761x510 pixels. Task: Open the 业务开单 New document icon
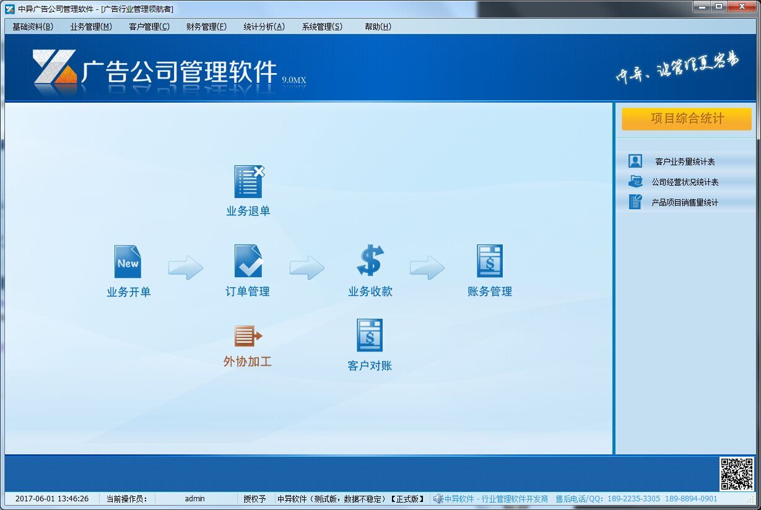[x=128, y=262]
